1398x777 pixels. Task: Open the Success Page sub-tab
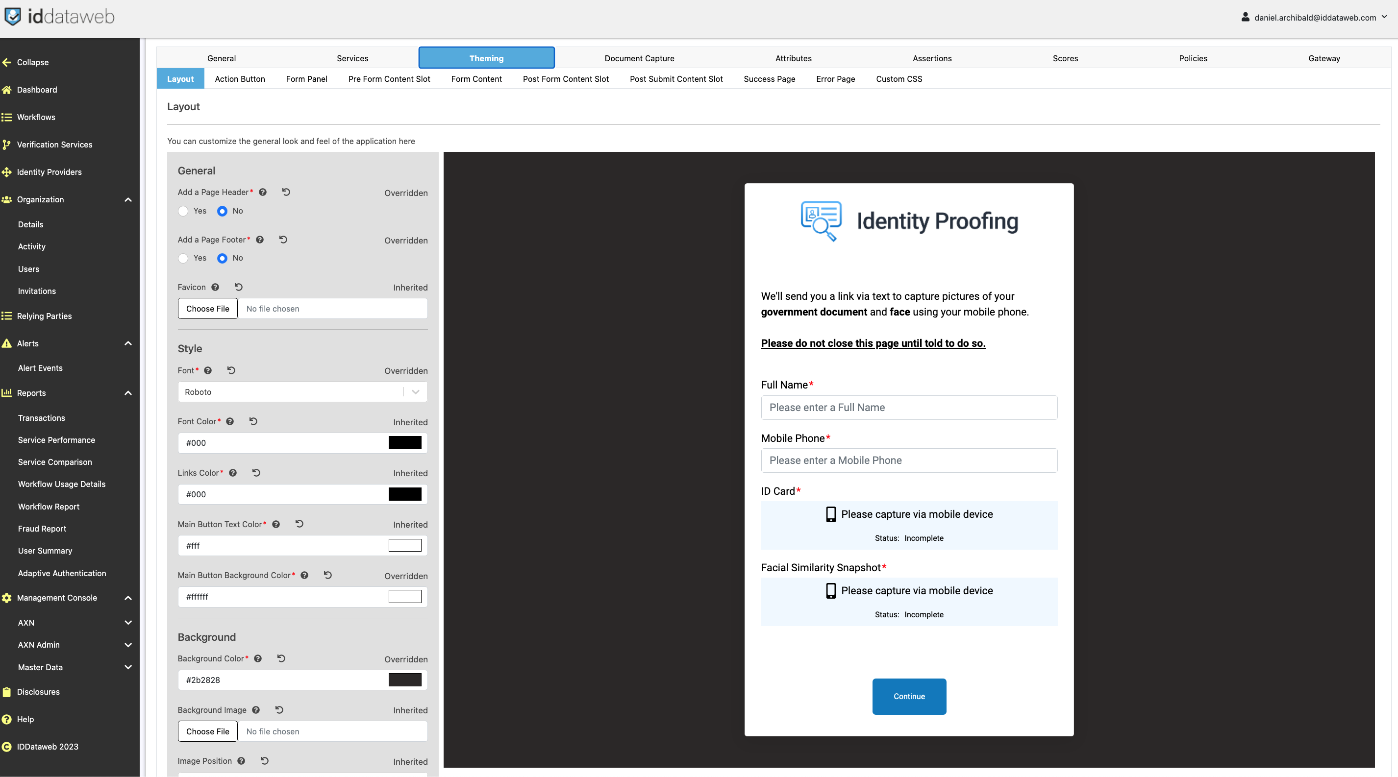point(769,79)
